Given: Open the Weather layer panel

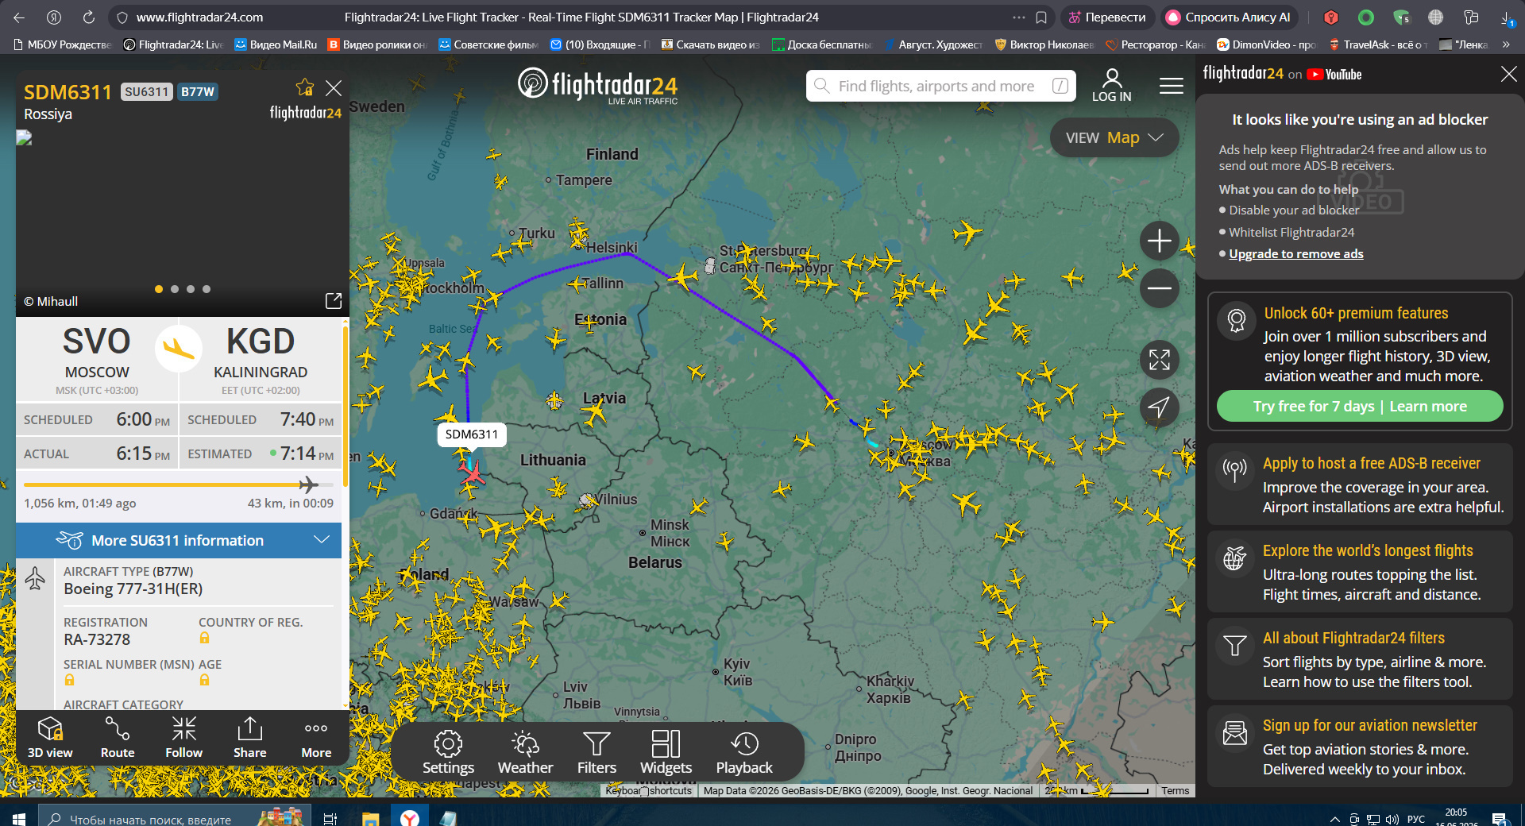Looking at the screenshot, I should pos(525,752).
